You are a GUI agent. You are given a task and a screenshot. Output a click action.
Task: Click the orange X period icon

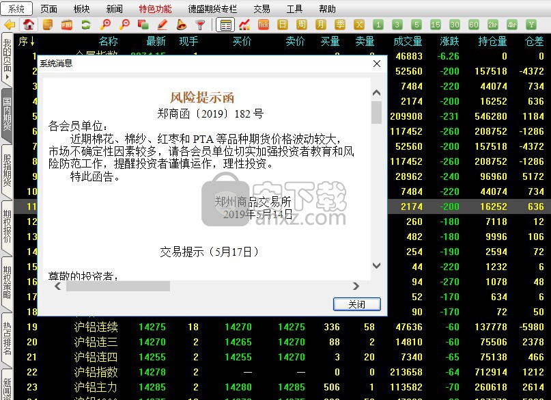point(358,25)
